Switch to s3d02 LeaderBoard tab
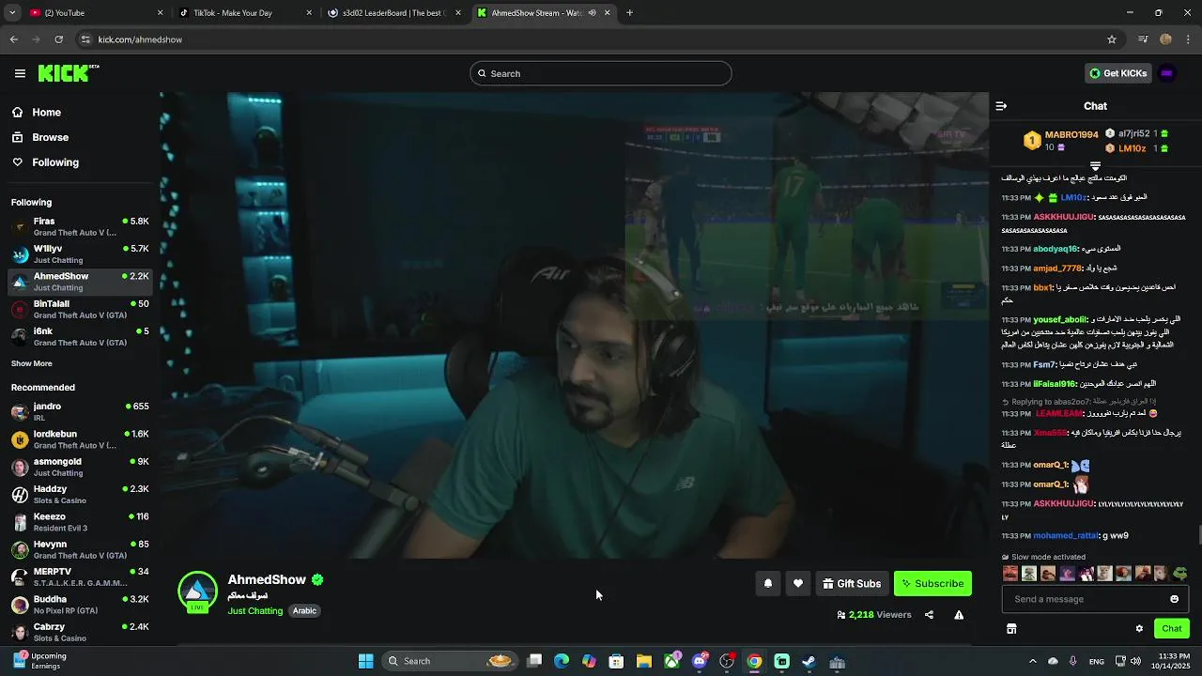The image size is (1202, 676). pos(393,13)
